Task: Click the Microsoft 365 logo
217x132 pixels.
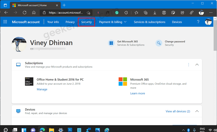Action: tap(123, 81)
